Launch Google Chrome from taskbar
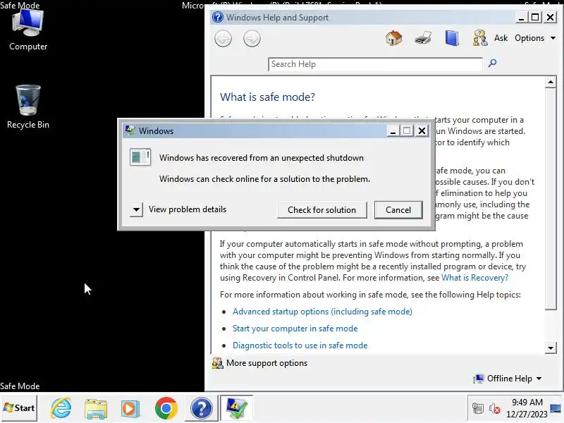Screen dimensions: 564x423 point(166,408)
